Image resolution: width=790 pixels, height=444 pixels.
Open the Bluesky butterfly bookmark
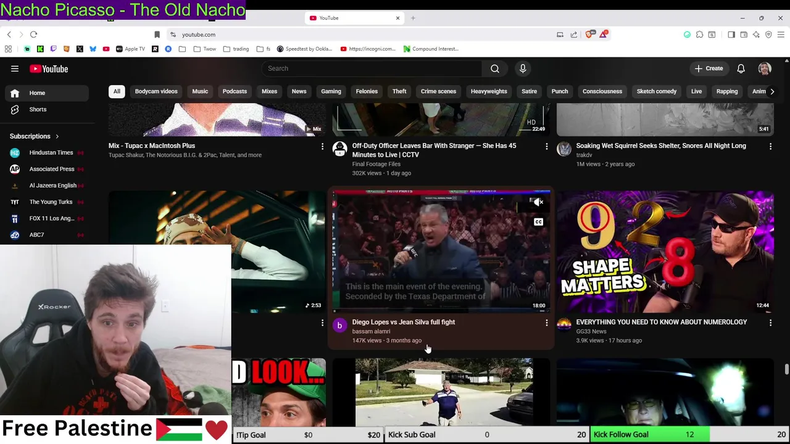coord(93,49)
